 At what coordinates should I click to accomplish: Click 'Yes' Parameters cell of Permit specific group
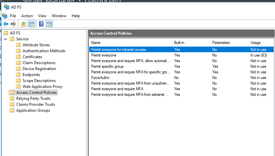pyautogui.click(x=215, y=66)
